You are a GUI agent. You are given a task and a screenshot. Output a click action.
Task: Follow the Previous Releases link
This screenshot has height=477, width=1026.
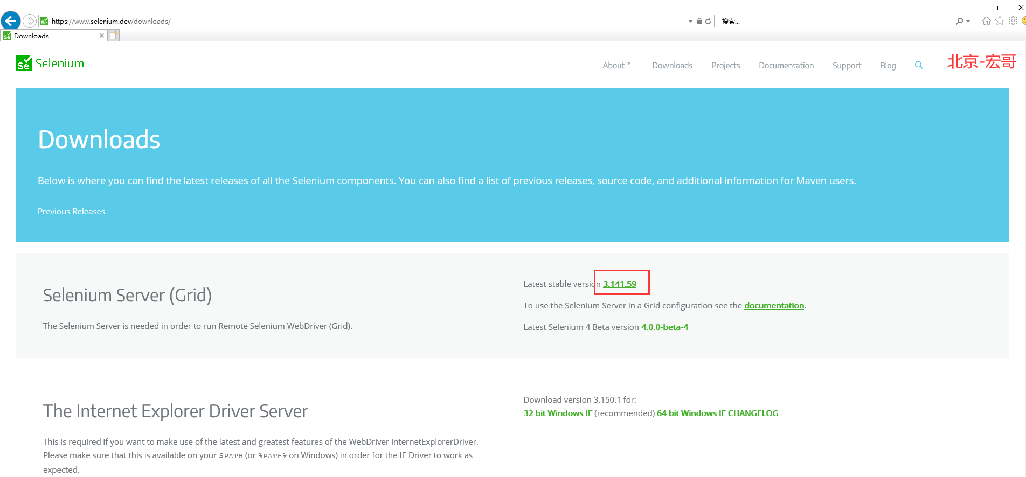(x=71, y=211)
